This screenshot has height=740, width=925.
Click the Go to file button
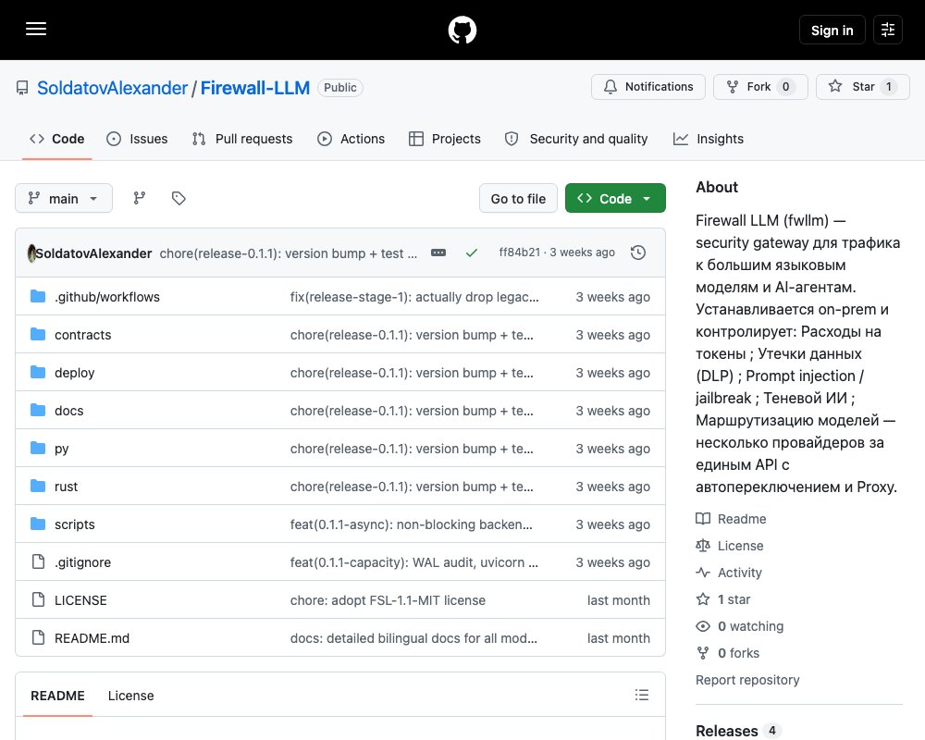518,198
